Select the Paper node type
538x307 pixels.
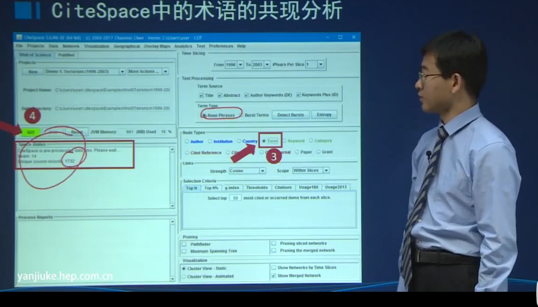297,152
